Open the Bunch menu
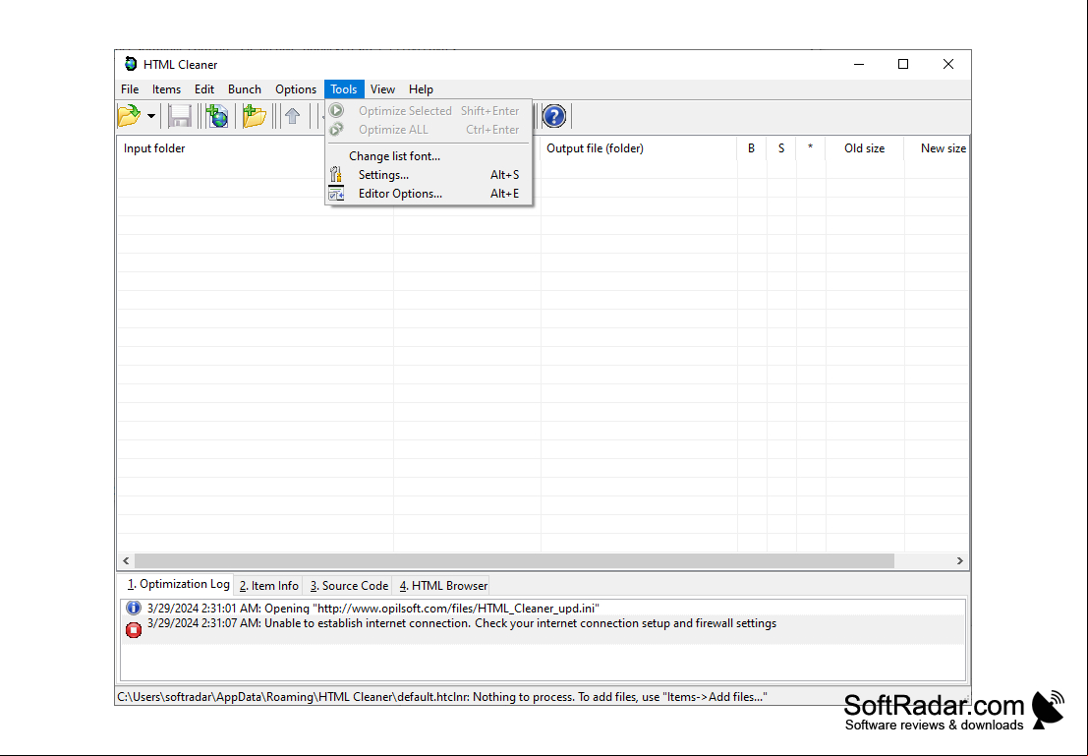The height and width of the screenshot is (756, 1088). (245, 88)
